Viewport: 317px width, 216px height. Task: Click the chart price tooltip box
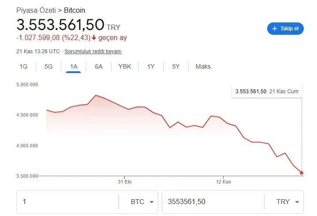[267, 92]
